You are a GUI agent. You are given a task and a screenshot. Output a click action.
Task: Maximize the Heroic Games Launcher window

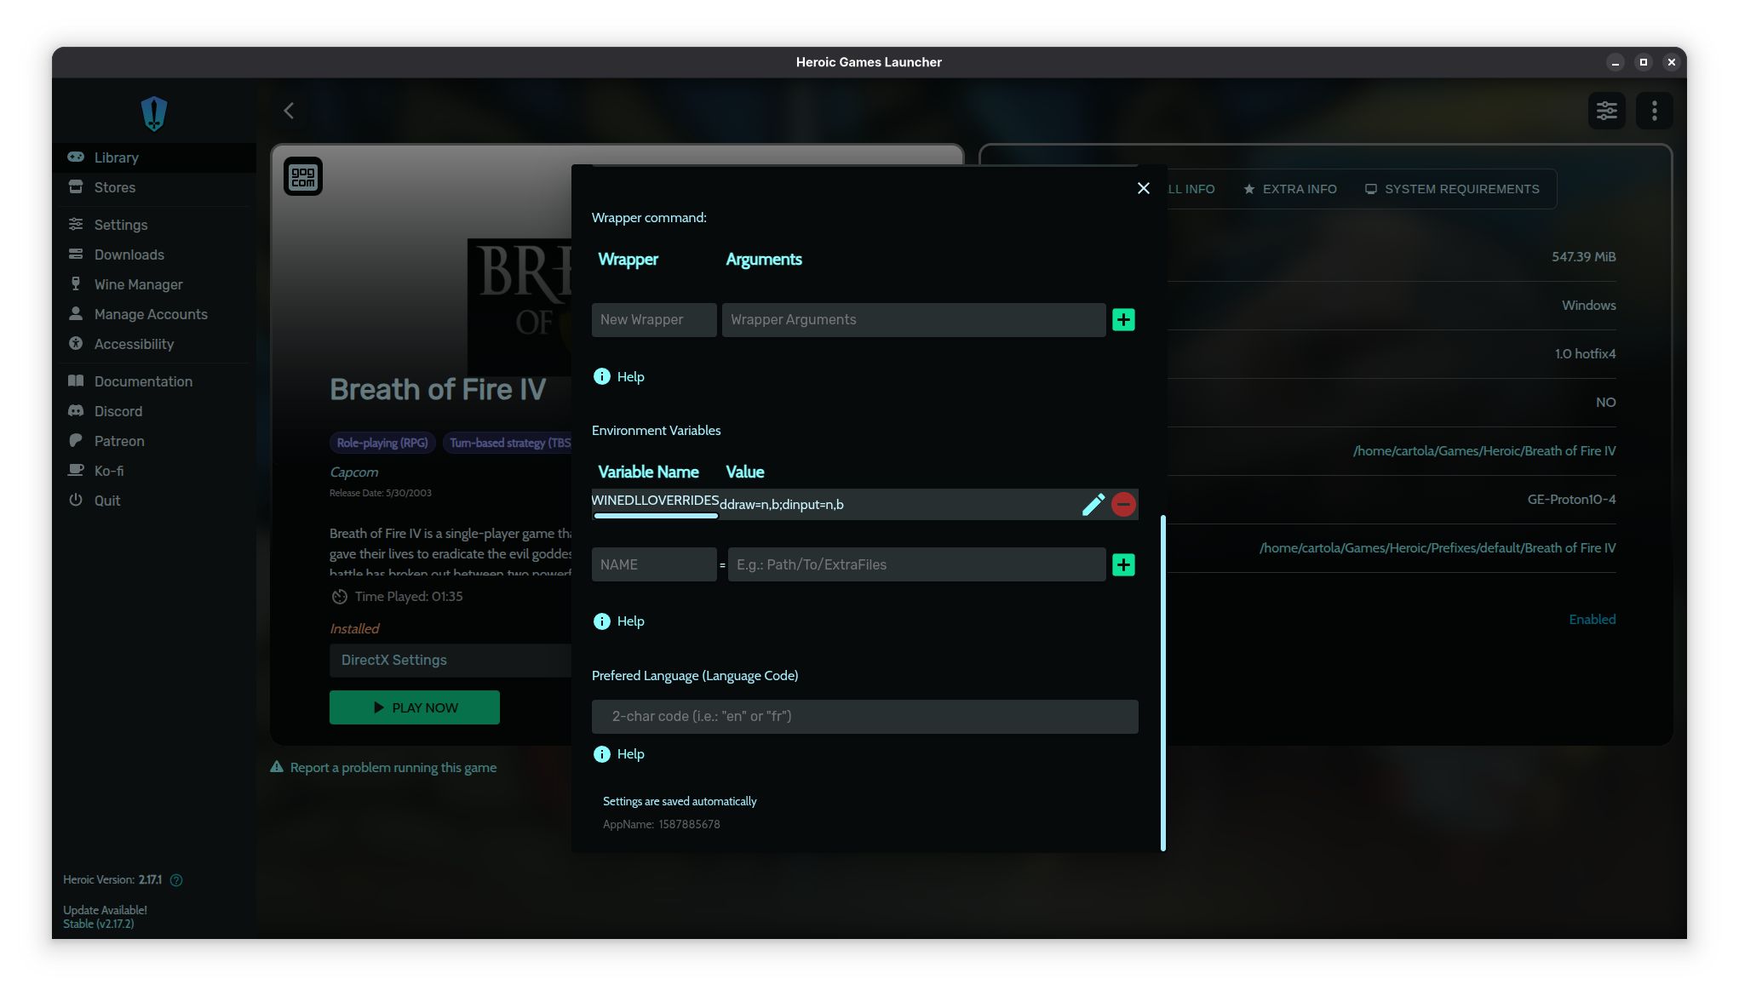point(1643,62)
